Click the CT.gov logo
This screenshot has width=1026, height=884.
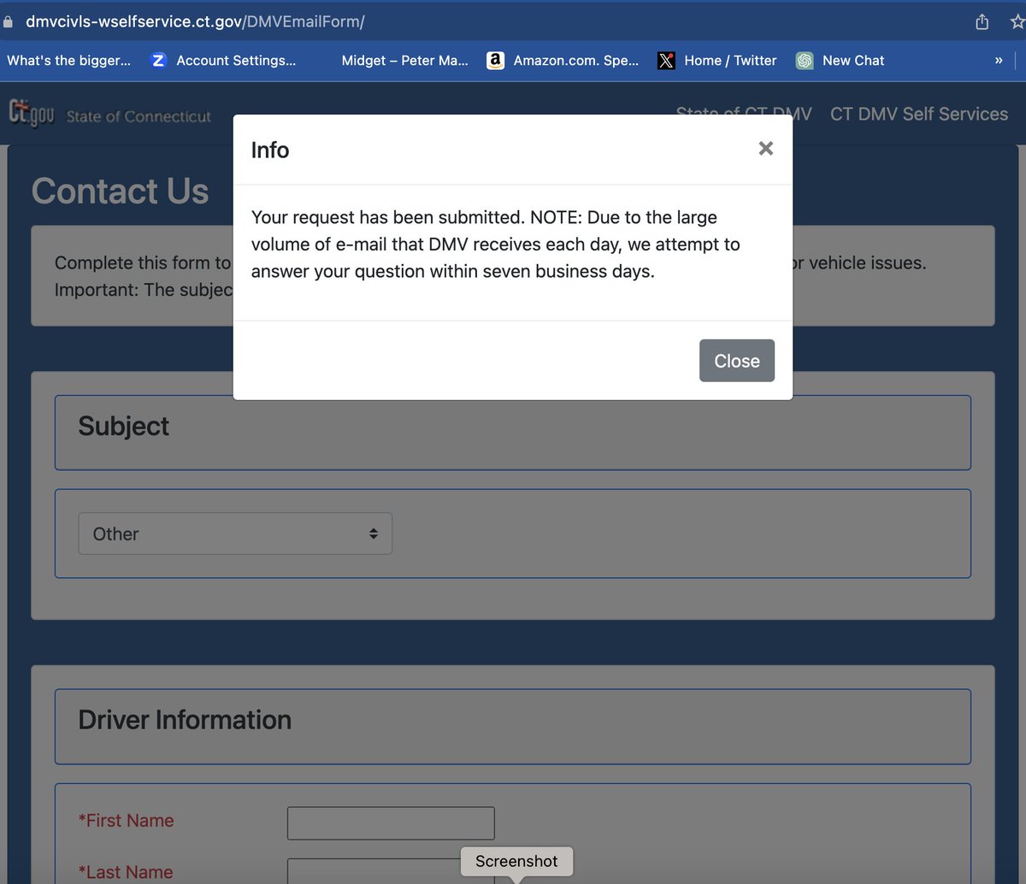coord(32,113)
